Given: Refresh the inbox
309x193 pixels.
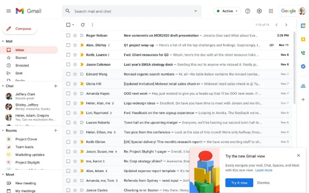Looking at the screenshot, I should point(83,25).
